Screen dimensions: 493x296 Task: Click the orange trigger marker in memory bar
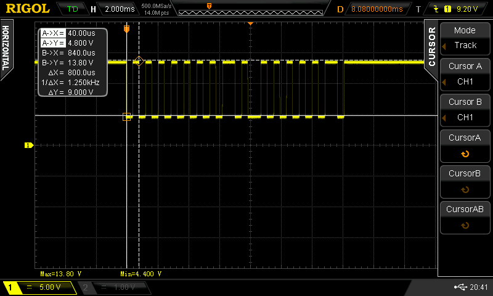coord(209,6)
